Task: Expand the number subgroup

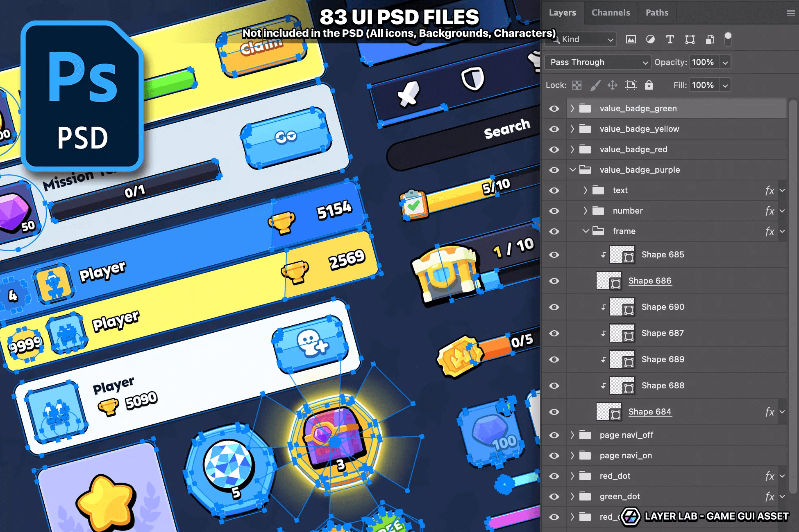Action: [586, 211]
